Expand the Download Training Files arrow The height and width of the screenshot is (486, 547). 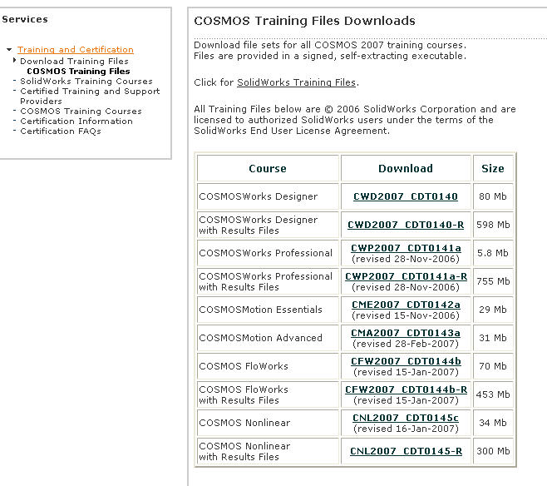[15, 61]
